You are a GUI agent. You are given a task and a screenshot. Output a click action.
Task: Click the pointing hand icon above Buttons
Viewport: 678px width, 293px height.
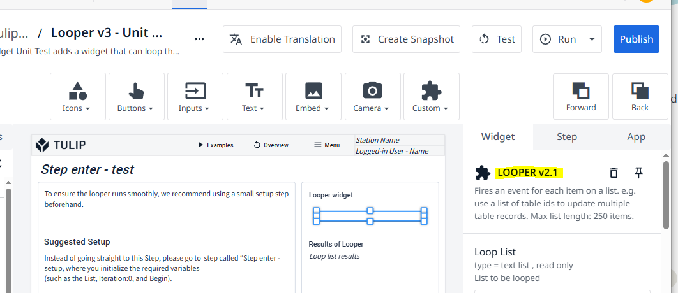tap(137, 90)
